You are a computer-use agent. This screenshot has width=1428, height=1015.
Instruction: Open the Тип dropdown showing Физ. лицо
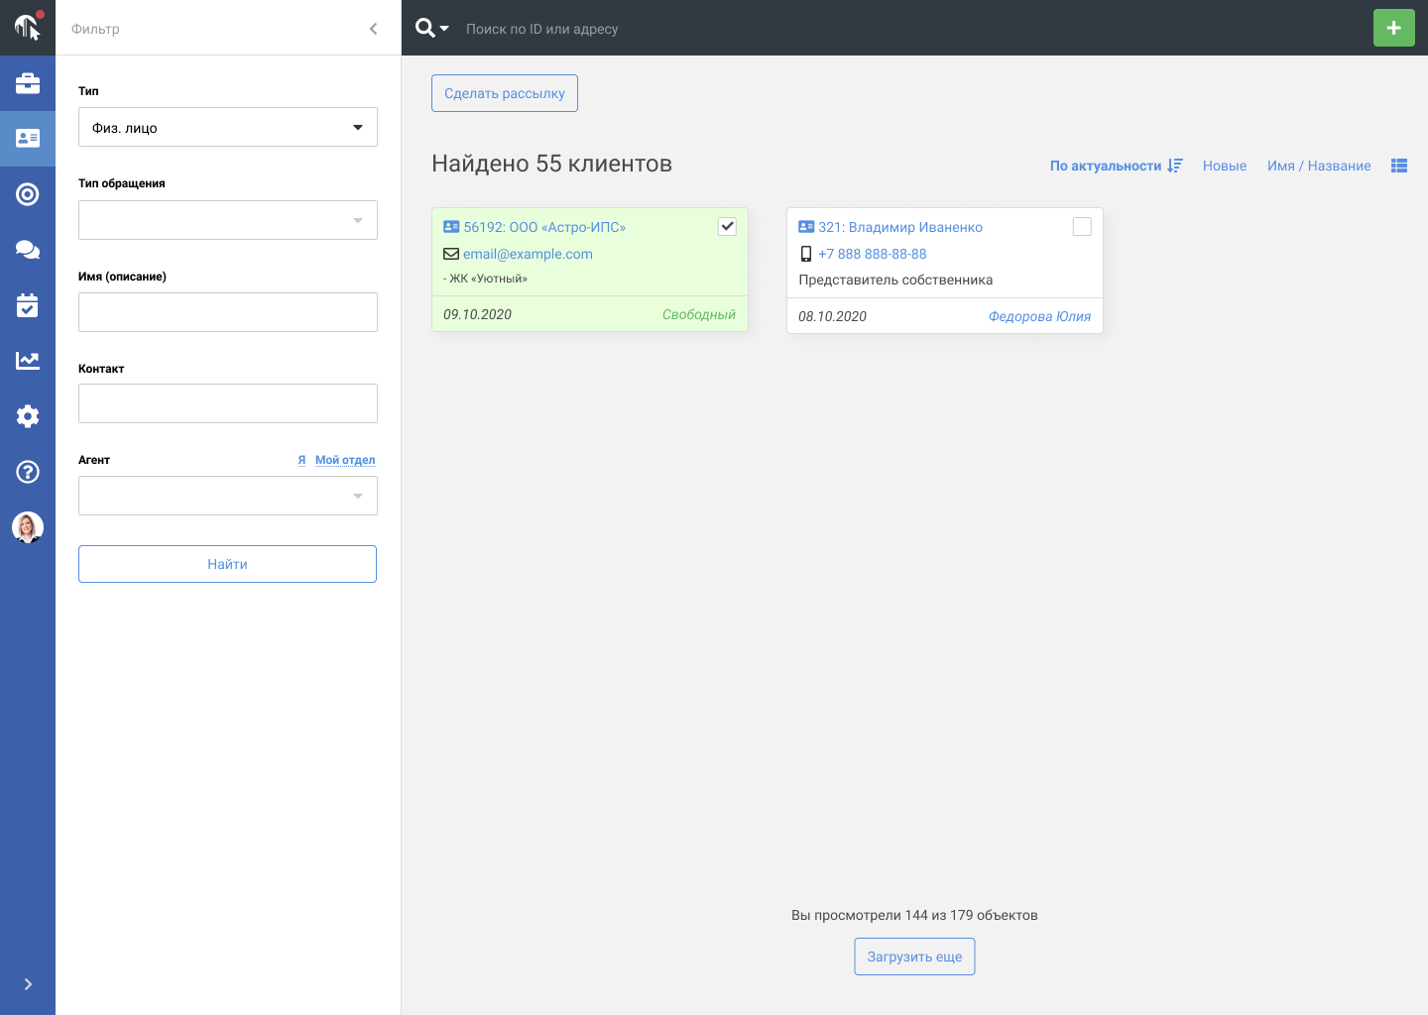pos(228,127)
